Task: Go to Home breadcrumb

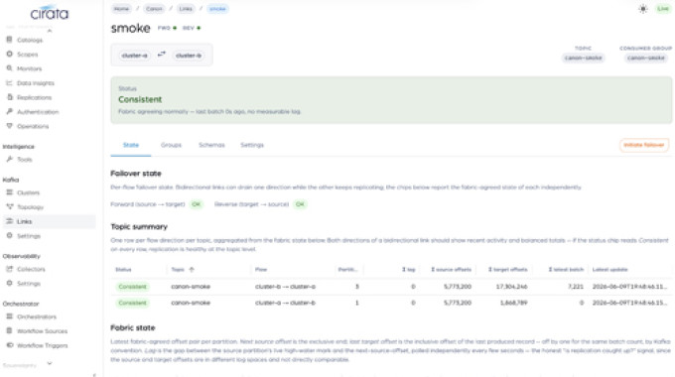Action: [x=121, y=9]
